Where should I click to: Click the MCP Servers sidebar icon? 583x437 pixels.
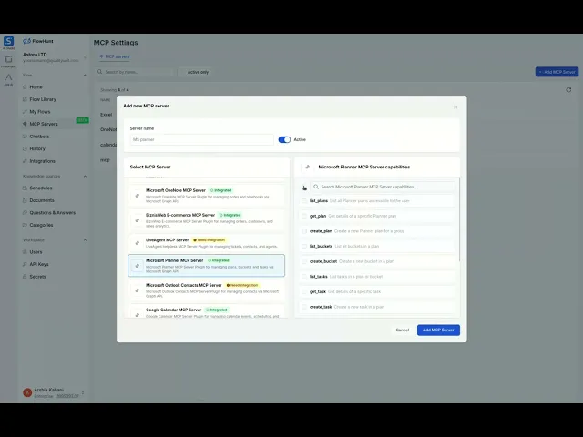tap(25, 124)
